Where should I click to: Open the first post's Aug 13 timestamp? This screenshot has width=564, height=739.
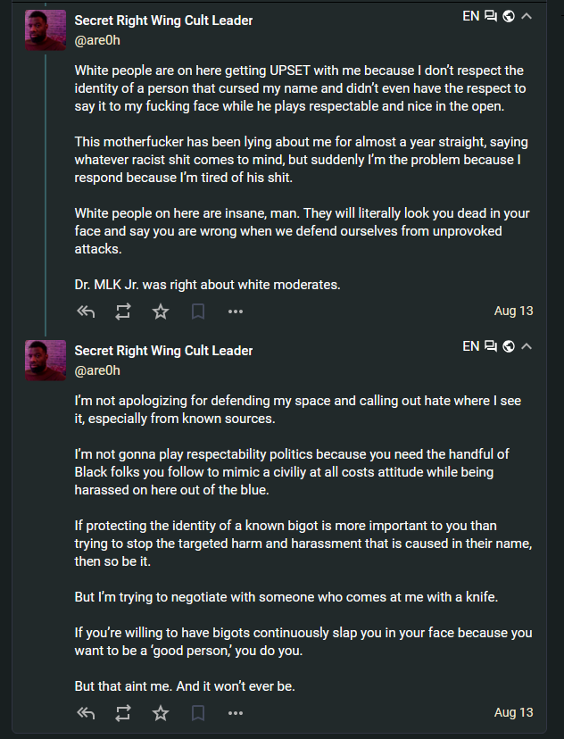513,311
